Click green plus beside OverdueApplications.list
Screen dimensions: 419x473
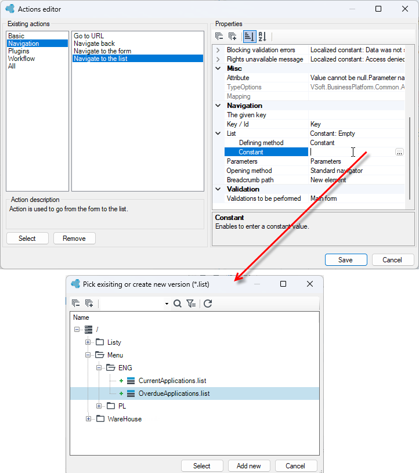point(121,393)
